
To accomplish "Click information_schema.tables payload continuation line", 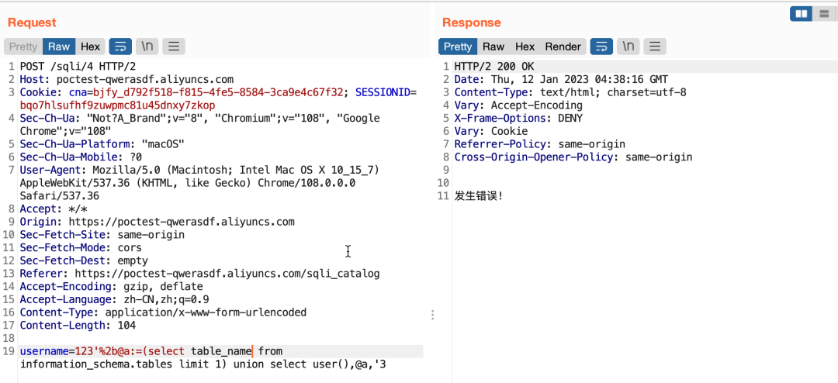I will click(203, 365).
